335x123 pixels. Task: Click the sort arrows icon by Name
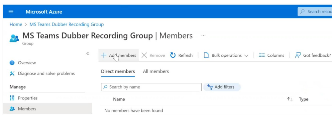[x=290, y=99]
